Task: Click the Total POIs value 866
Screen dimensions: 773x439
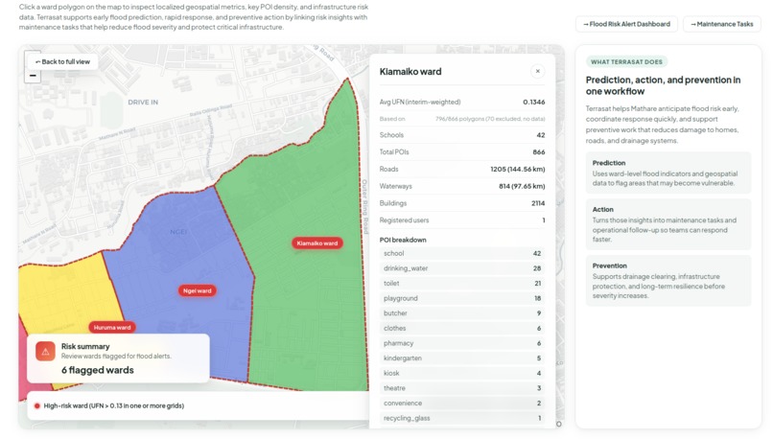Action: coord(539,151)
